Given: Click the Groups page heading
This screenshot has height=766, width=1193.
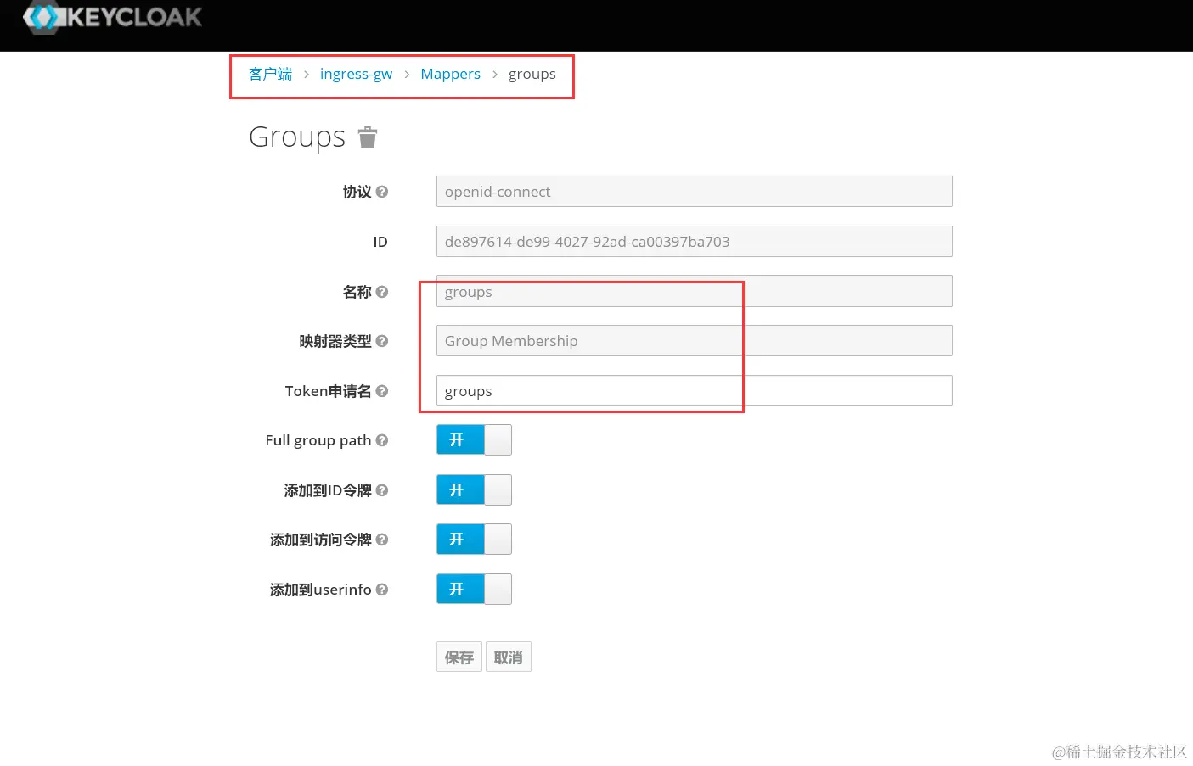Looking at the screenshot, I should click(x=297, y=137).
